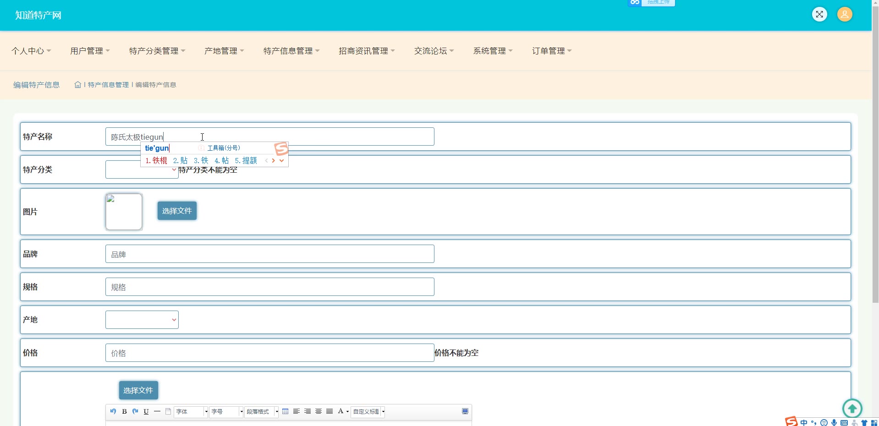Viewport: 879px width, 426px height.
Task: Open the 订单管理 menu
Action: click(x=551, y=51)
